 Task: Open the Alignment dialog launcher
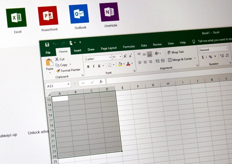click(197, 66)
